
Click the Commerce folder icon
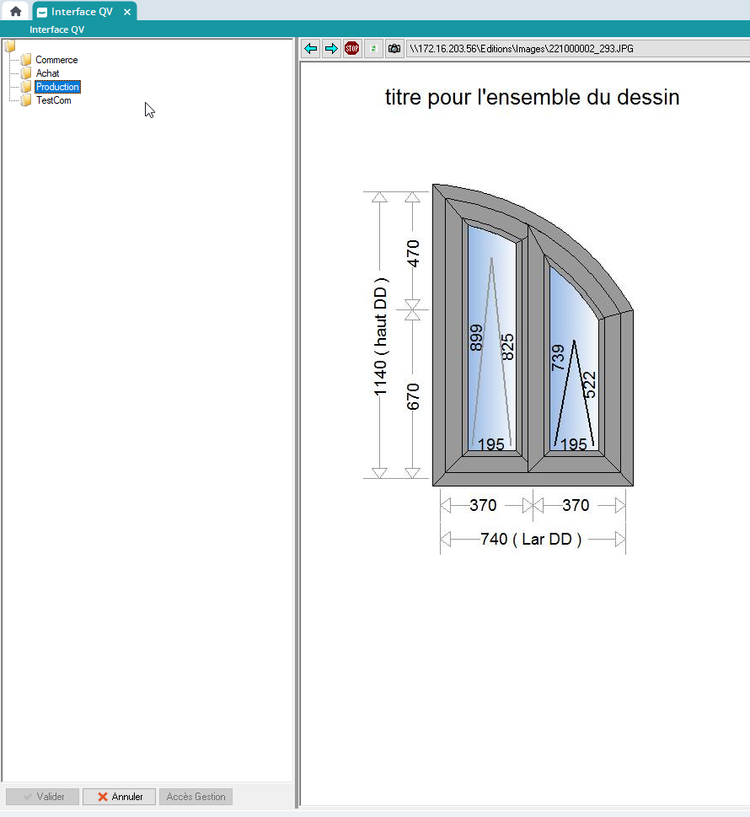pos(26,60)
